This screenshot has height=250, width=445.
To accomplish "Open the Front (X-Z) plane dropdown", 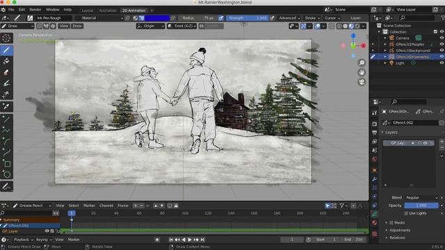I will 181,26.
